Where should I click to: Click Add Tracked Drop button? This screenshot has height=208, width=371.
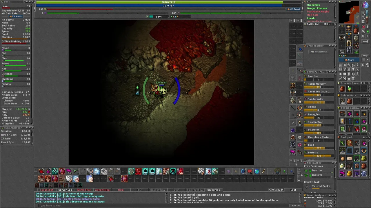click(319, 52)
